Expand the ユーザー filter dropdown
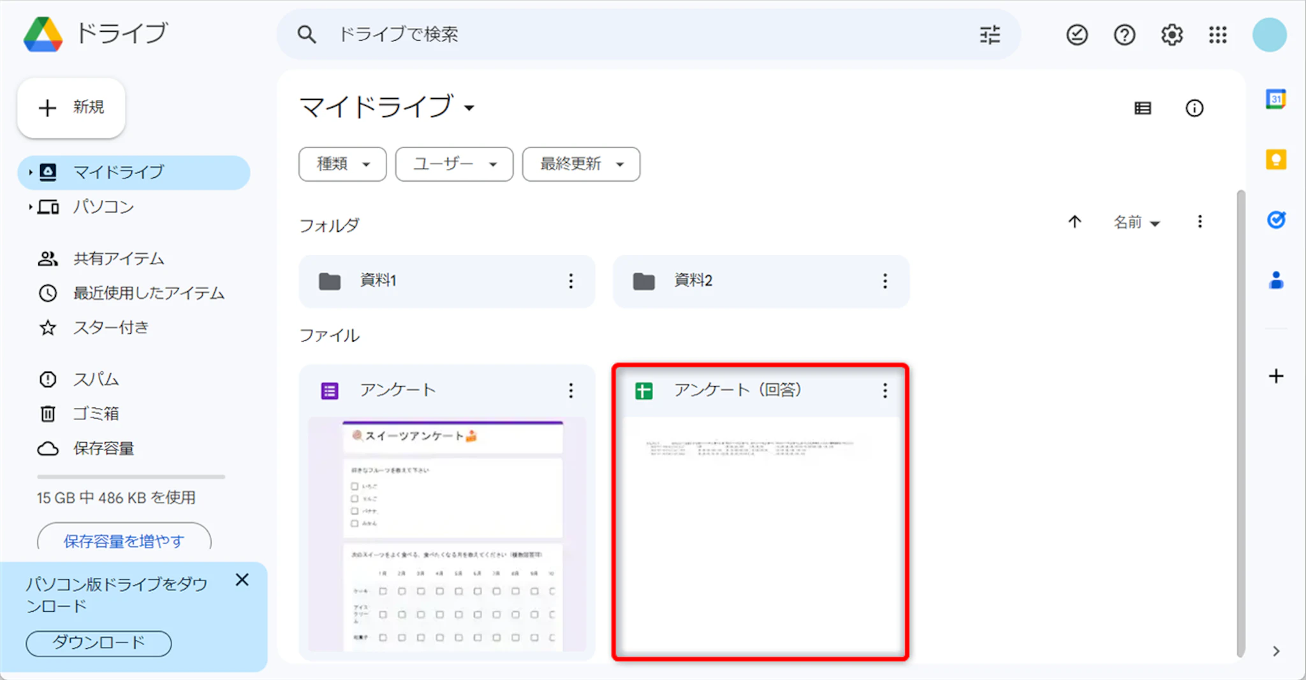The image size is (1306, 680). tap(454, 164)
